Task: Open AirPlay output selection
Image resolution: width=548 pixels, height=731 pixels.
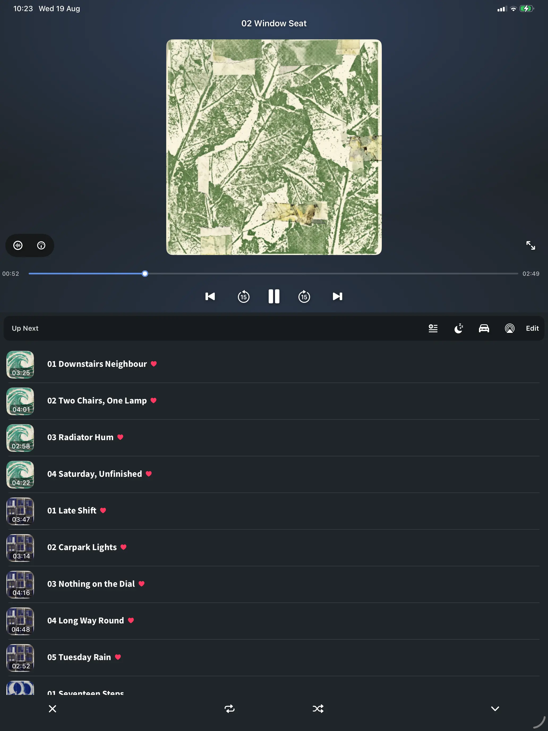Action: click(x=510, y=328)
